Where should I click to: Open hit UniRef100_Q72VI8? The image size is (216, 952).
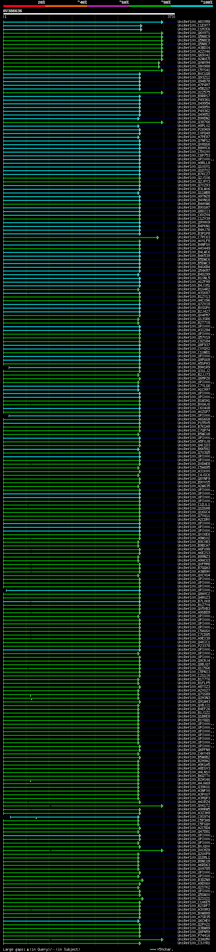(194, 304)
